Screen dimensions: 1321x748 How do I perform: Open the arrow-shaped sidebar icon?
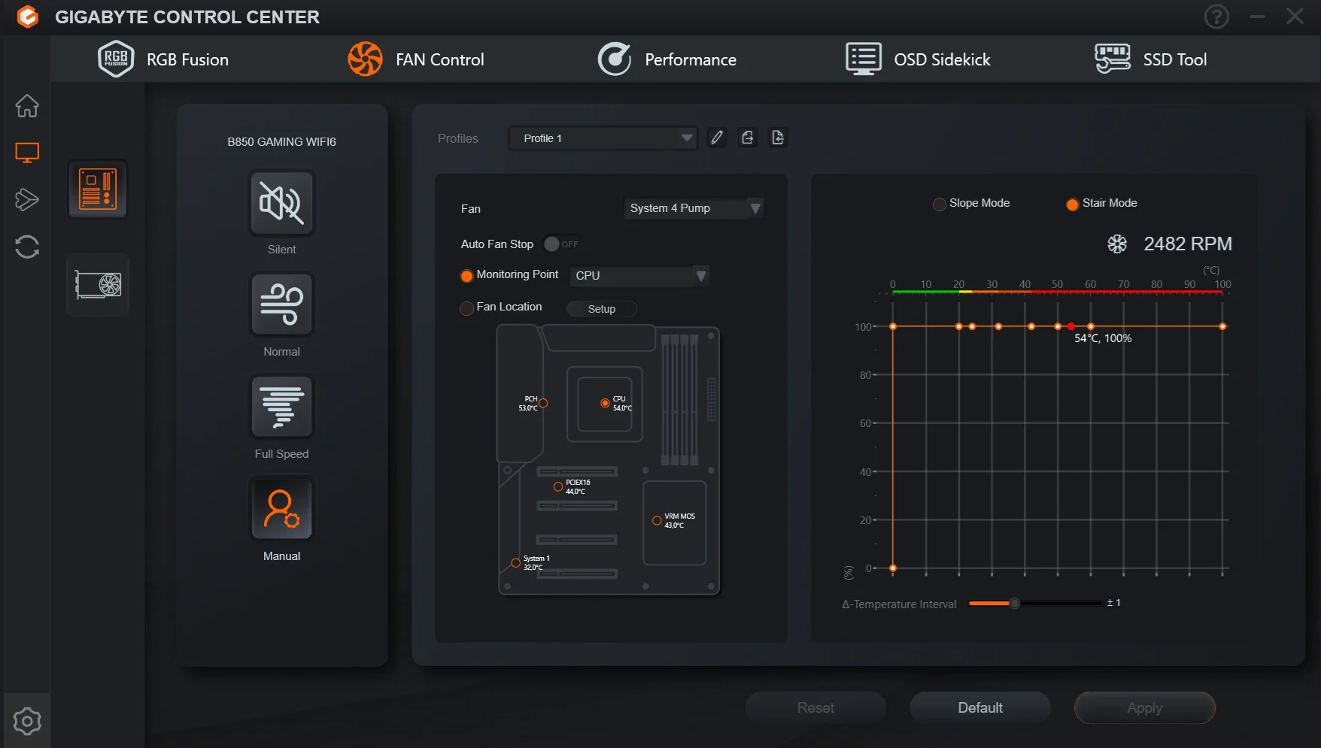[x=27, y=199]
